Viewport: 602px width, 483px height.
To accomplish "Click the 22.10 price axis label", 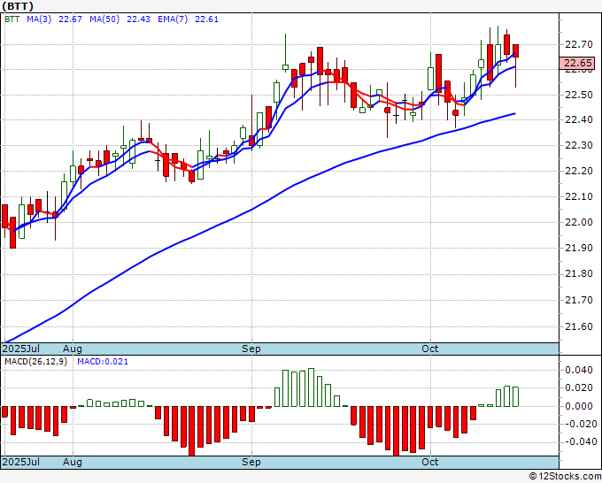I will tap(579, 196).
